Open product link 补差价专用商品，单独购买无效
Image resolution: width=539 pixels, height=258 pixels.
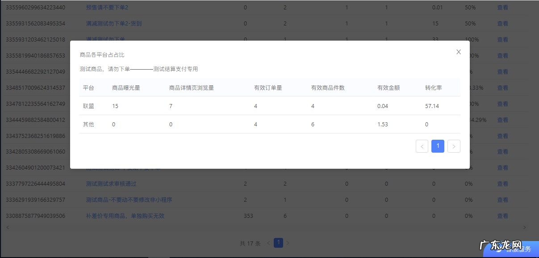[x=125, y=216]
